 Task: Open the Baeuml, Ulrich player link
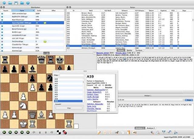pyautogui.click(x=103, y=53)
